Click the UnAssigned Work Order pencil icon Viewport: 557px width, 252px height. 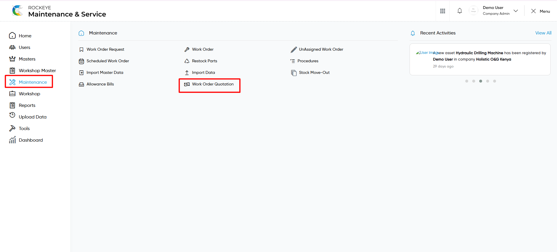(294, 50)
